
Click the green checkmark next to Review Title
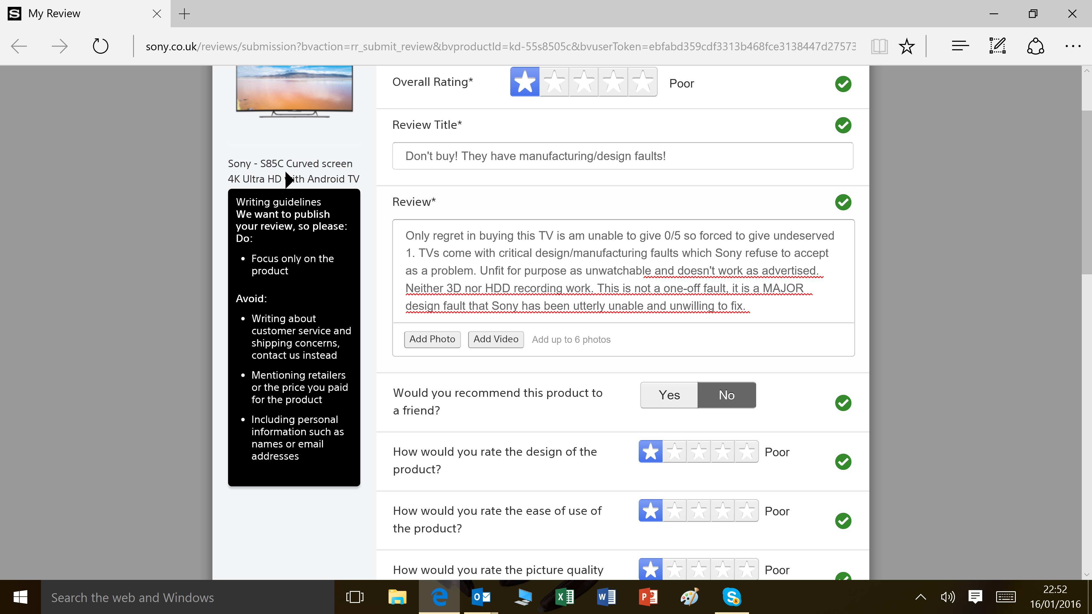click(843, 125)
